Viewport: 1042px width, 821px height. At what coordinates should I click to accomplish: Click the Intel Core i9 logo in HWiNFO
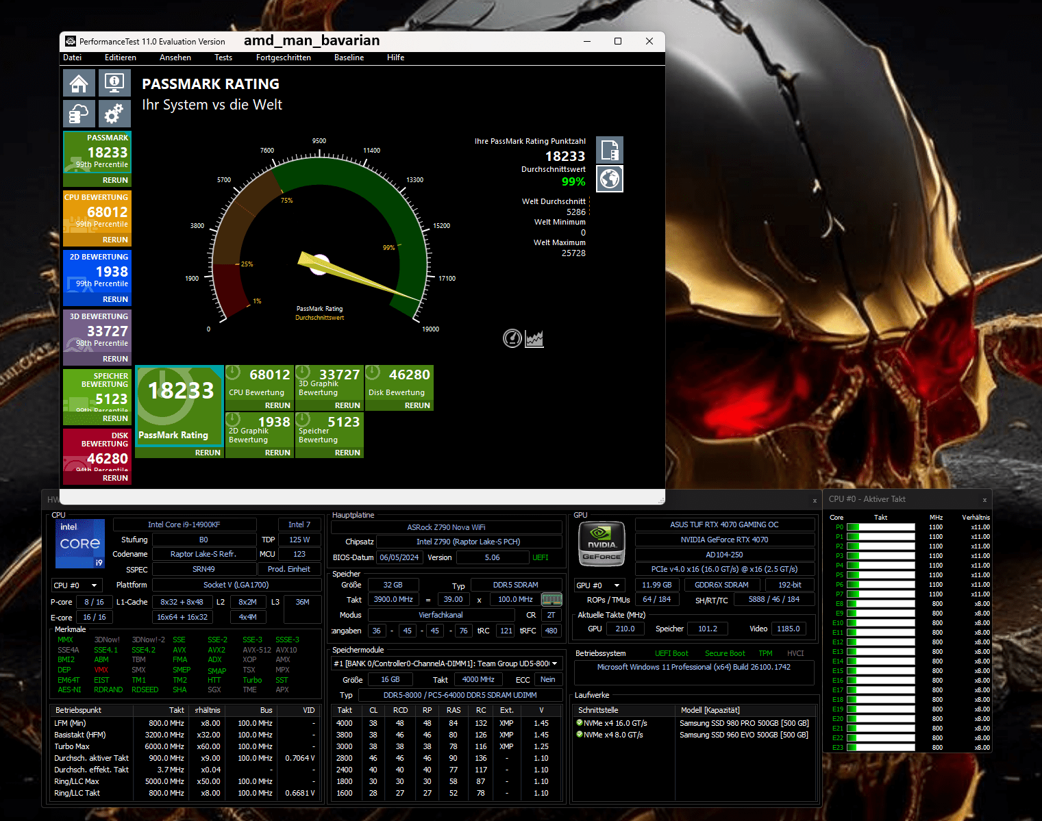pyautogui.click(x=80, y=544)
